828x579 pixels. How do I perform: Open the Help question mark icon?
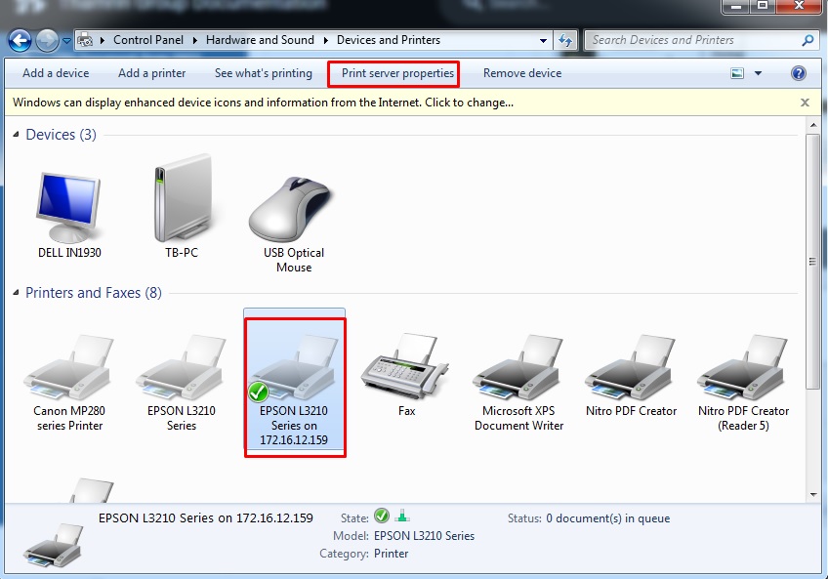(x=799, y=73)
